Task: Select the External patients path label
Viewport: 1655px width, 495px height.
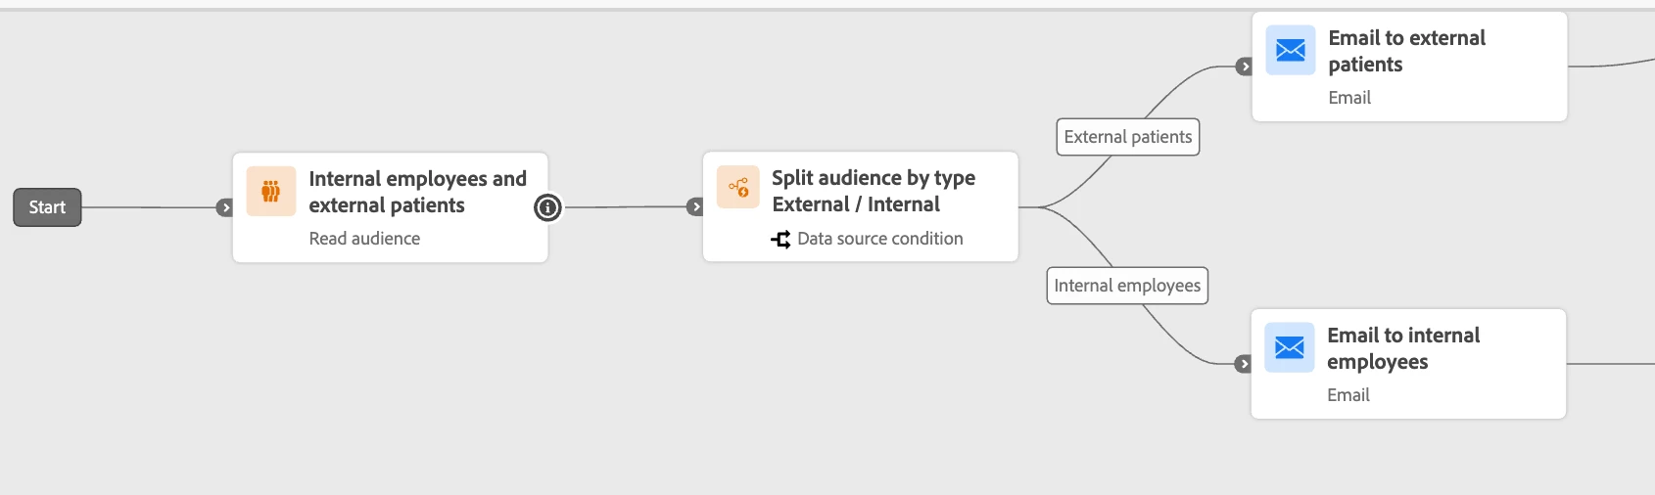Action: tap(1127, 137)
